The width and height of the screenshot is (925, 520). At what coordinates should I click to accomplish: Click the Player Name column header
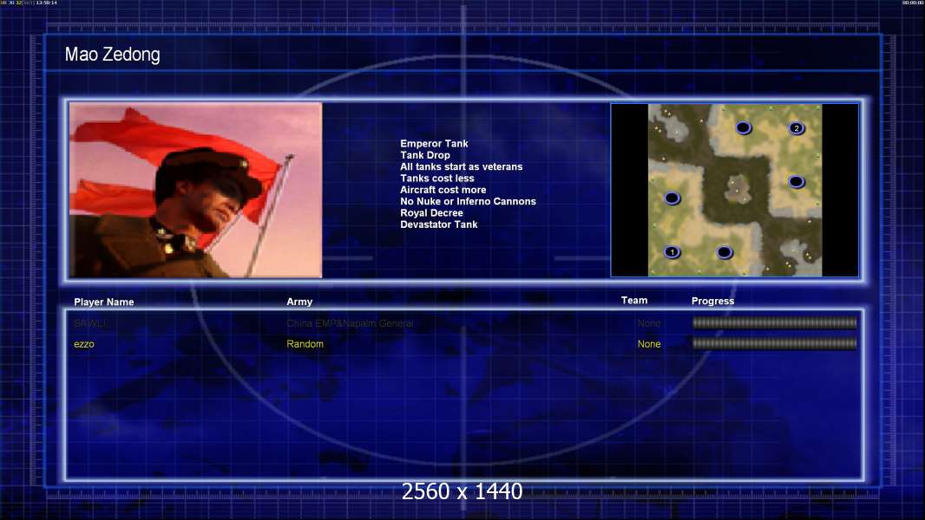click(104, 302)
